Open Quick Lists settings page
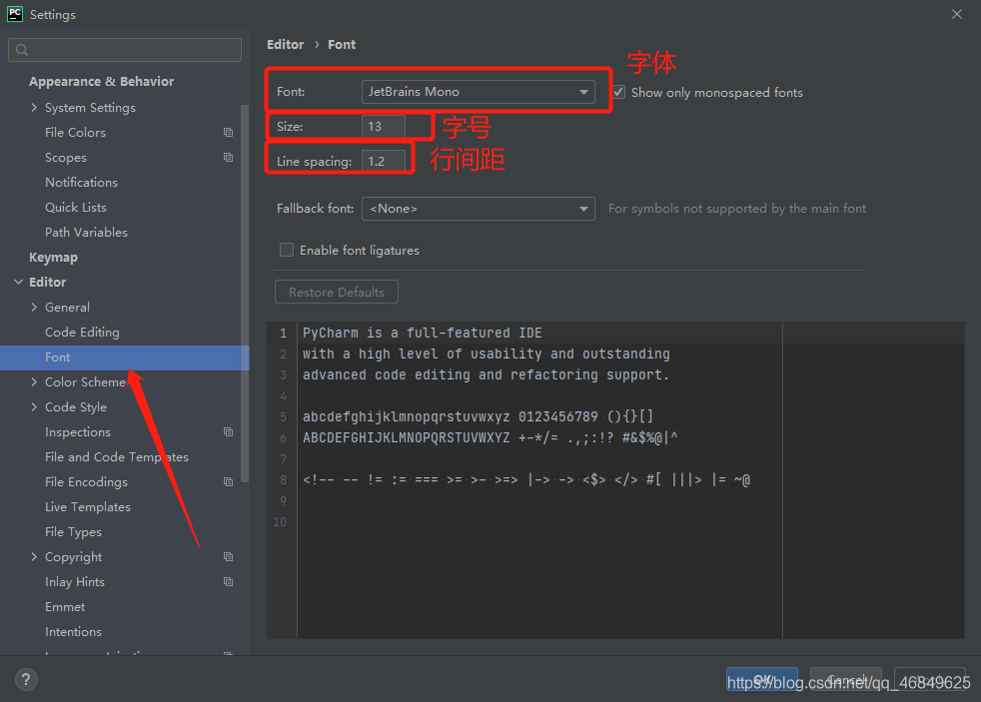981x702 pixels. [x=76, y=208]
